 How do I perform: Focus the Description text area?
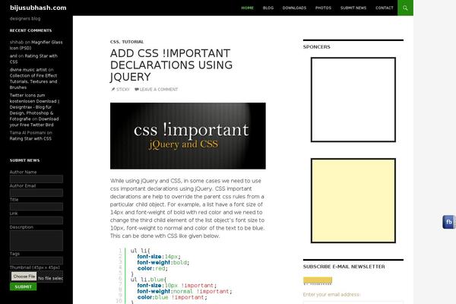tap(36, 241)
